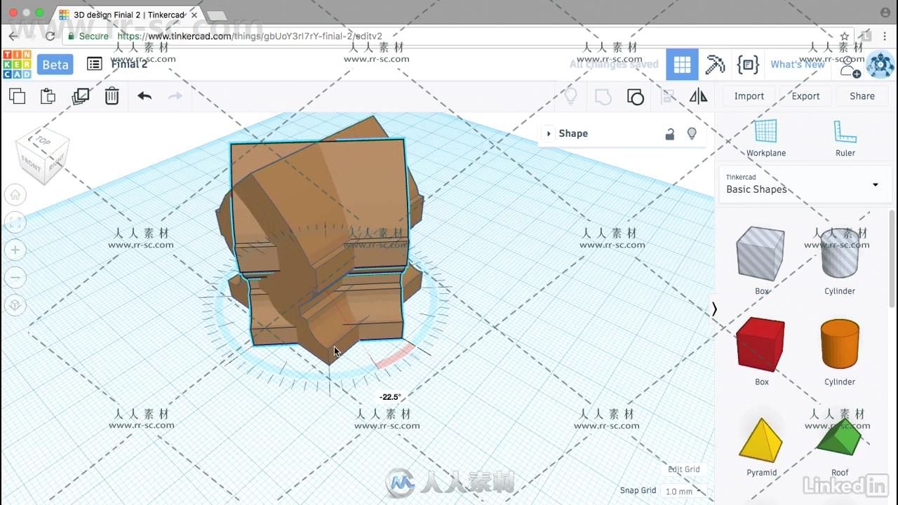The height and width of the screenshot is (505, 898).
Task: Switch to orthographic view cube icon
Action: click(15, 305)
